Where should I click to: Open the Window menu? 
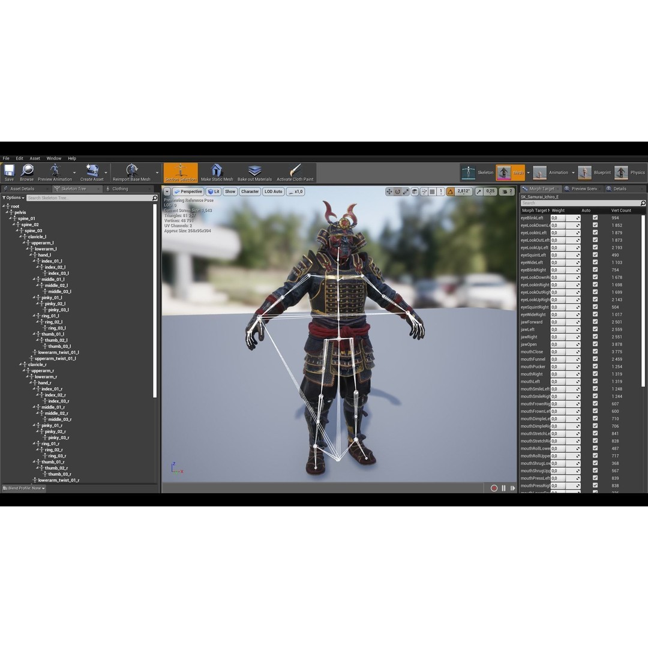pos(54,158)
